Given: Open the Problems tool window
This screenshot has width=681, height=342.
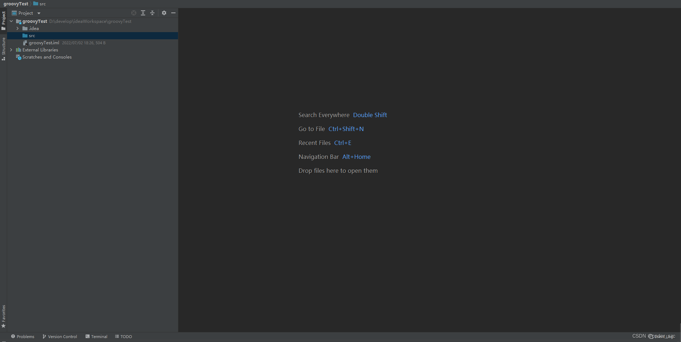Looking at the screenshot, I should pos(23,337).
